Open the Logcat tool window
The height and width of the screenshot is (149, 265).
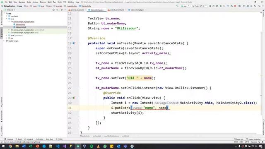(x=29, y=139)
